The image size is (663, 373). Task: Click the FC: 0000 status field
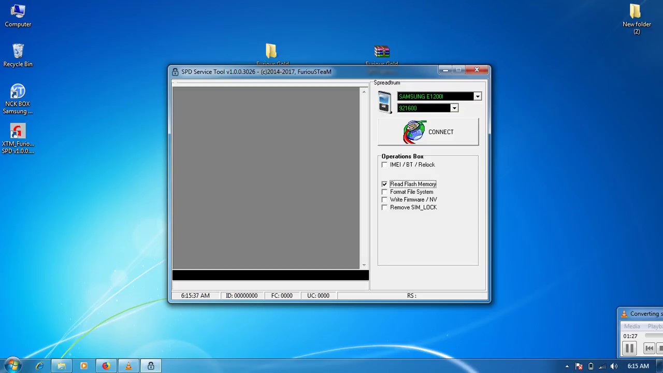pos(282,296)
